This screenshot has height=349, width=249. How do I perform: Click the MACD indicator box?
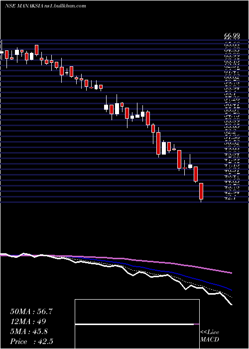coord(137,324)
